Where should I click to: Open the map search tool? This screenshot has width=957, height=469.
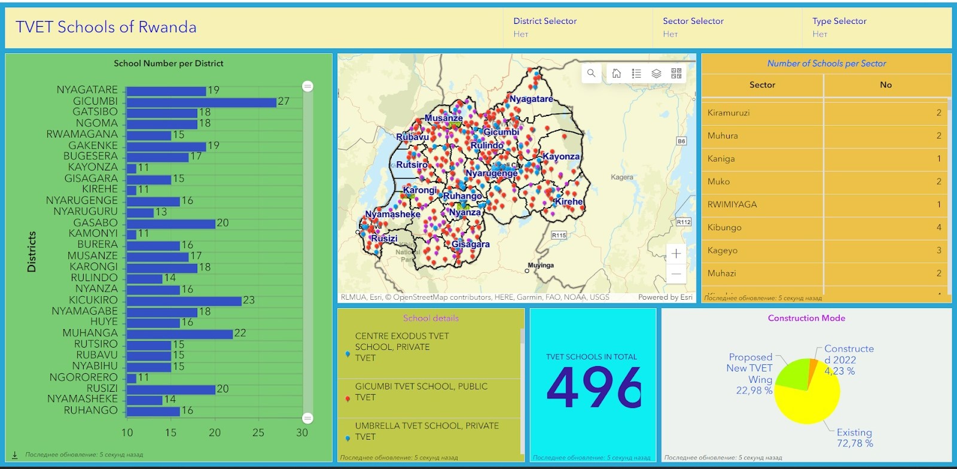pos(591,74)
